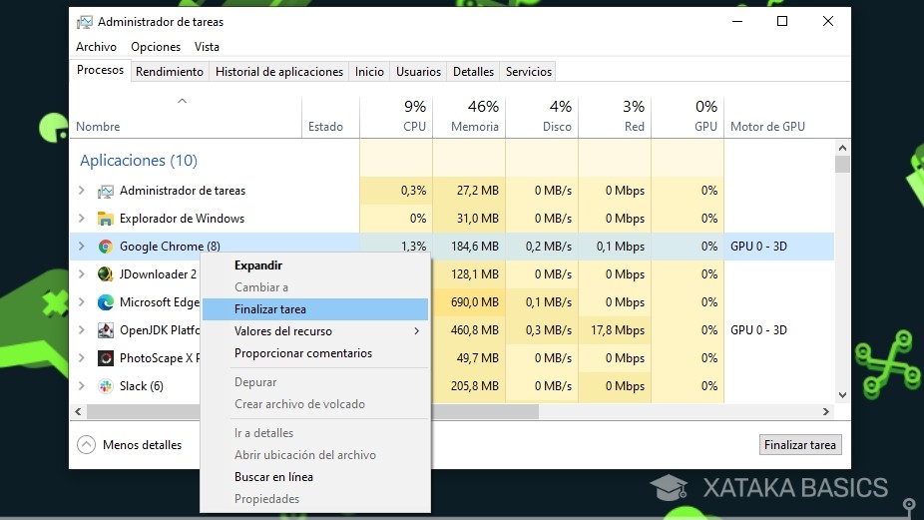The height and width of the screenshot is (520, 924).
Task: Click the Microsoft Edge process icon
Action: pyautogui.click(x=106, y=302)
